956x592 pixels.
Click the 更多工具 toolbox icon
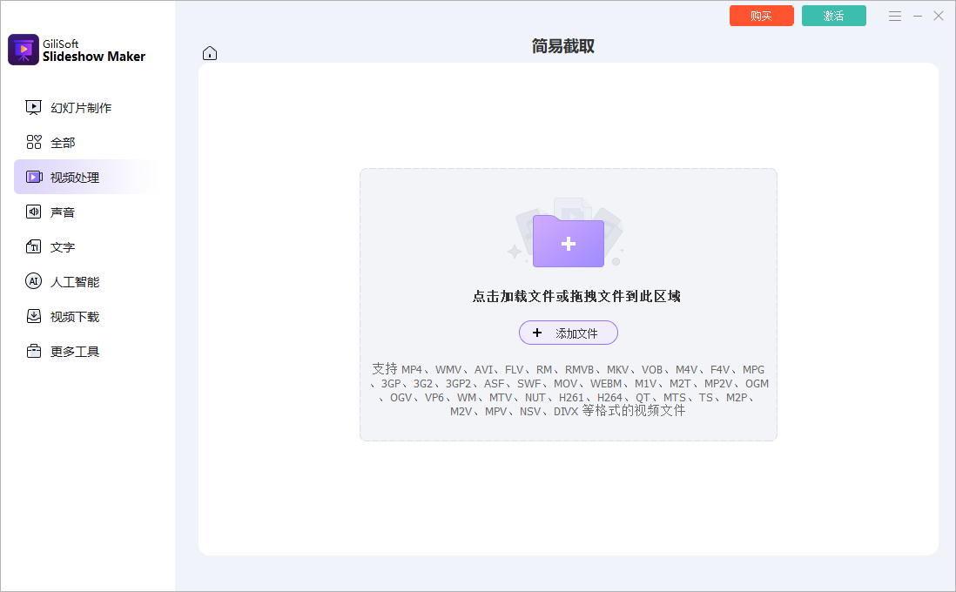34,351
